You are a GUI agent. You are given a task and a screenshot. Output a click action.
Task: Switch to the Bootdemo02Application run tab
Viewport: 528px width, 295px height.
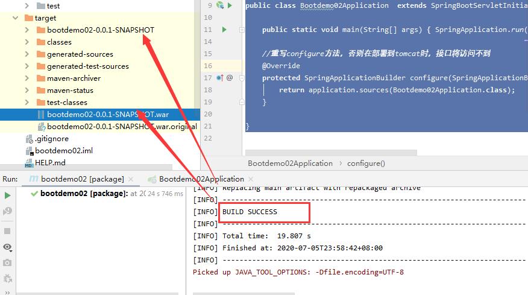pyautogui.click(x=201, y=179)
